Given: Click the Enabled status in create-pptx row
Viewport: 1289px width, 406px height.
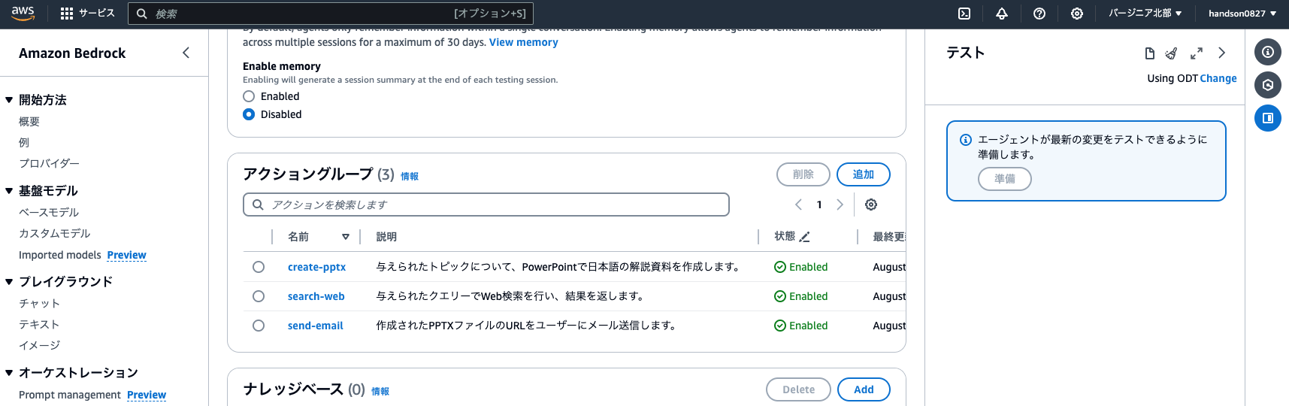Looking at the screenshot, I should click(x=801, y=267).
